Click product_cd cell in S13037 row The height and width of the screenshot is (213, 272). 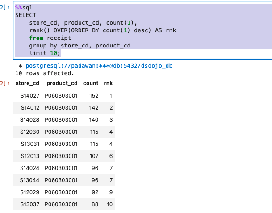61,204
